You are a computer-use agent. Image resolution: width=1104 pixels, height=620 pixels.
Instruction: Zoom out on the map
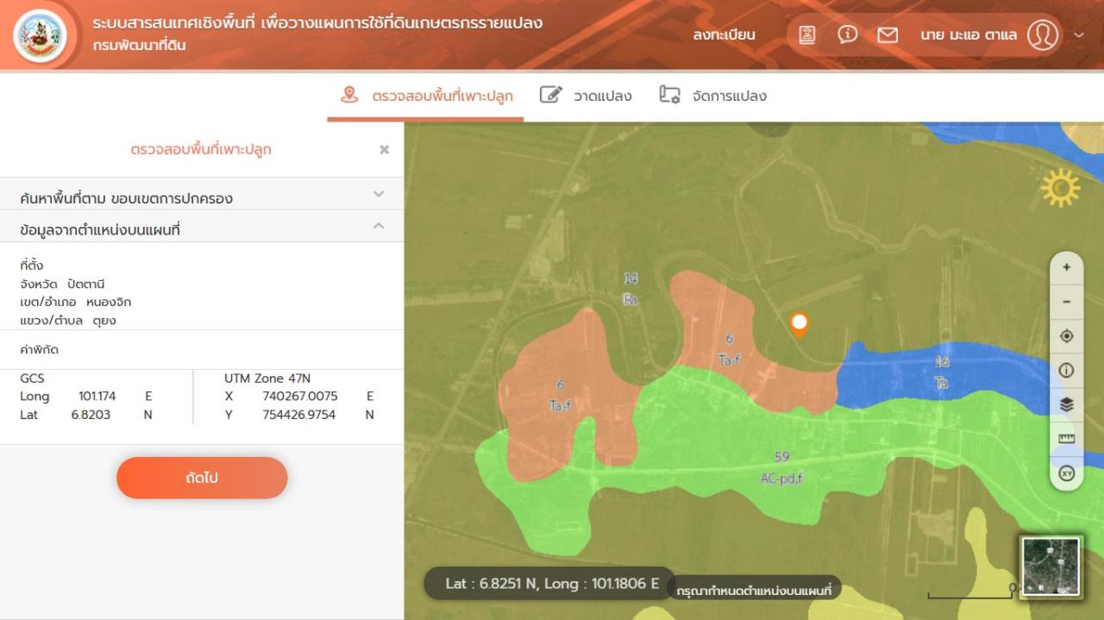pyautogui.click(x=1066, y=302)
